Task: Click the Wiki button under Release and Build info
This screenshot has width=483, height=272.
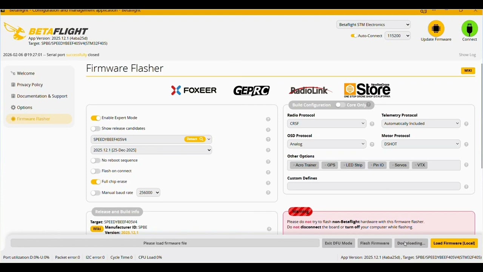Action: [x=97, y=229]
